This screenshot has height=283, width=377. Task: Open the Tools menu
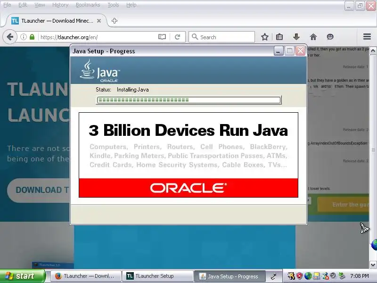click(113, 5)
